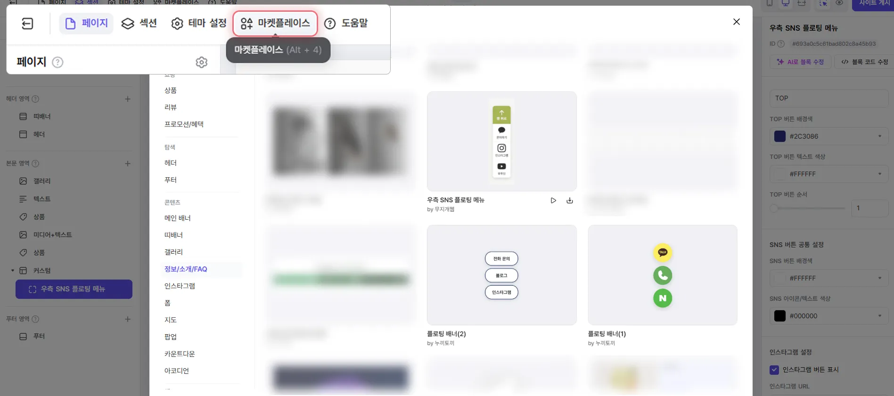Expand the SNS 아이콘/텍스트 색상 #000000 dropdown
Image resolution: width=894 pixels, height=396 pixels.
[829, 316]
